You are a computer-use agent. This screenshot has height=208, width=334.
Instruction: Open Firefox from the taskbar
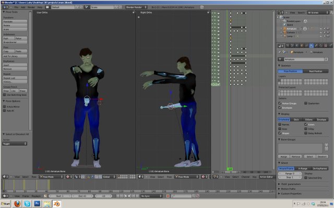coord(17,204)
